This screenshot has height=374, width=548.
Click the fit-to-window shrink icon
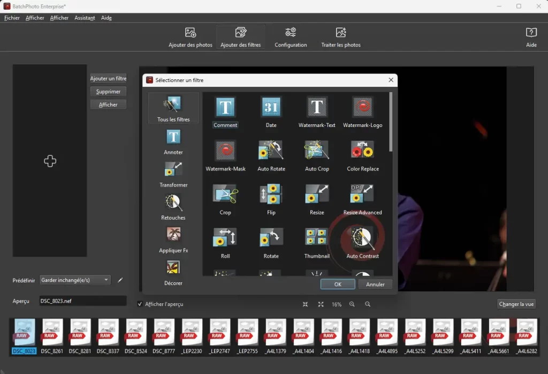[x=305, y=304]
